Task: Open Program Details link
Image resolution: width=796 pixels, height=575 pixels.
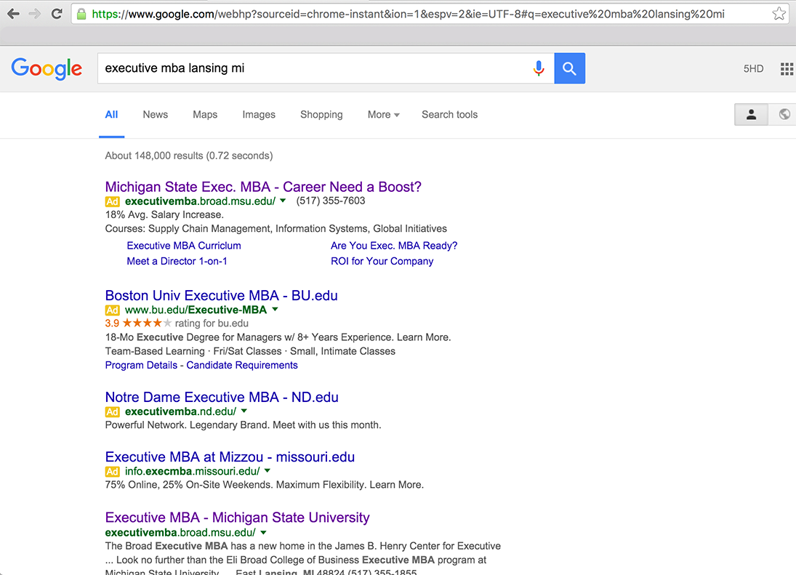Action: [141, 366]
